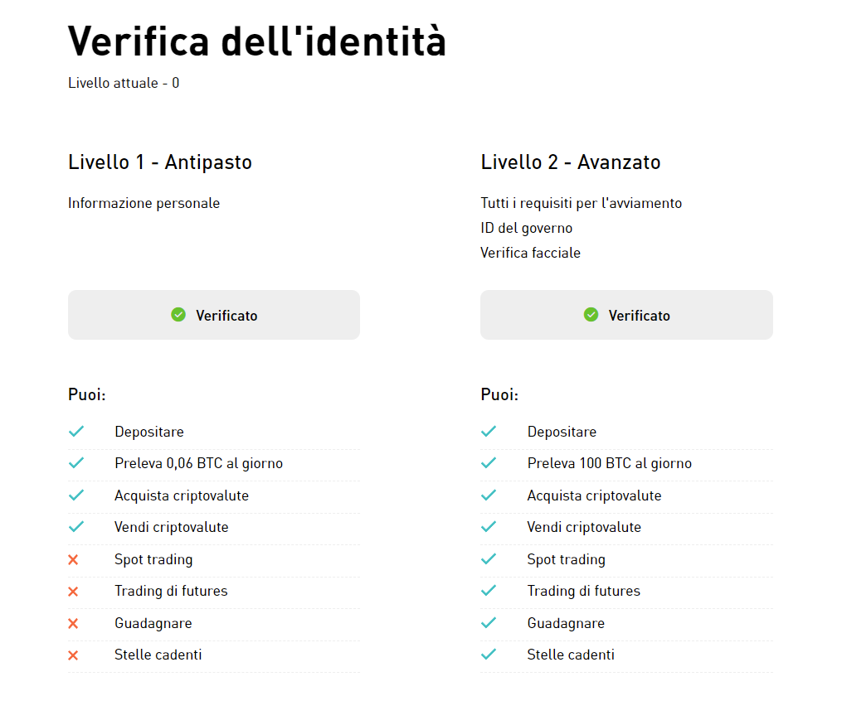Click the green checkmark next to Depositare Level 1

pyautogui.click(x=77, y=432)
